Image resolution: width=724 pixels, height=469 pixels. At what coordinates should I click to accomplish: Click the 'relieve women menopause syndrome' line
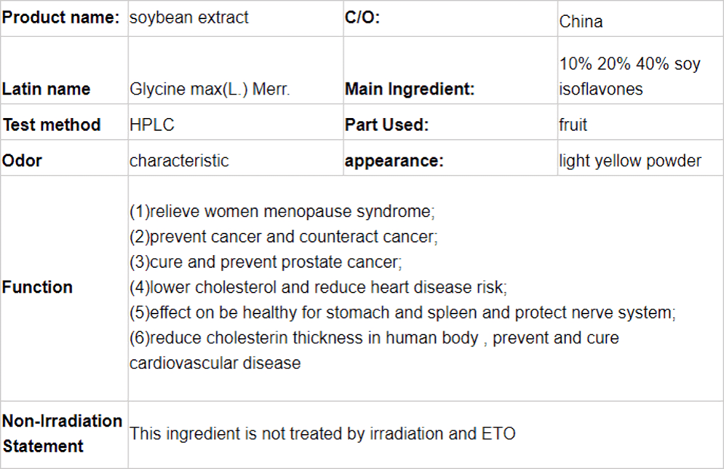pyautogui.click(x=282, y=211)
